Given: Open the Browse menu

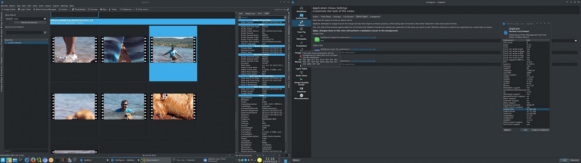Looking at the screenshot, I should [x=4, y=6].
